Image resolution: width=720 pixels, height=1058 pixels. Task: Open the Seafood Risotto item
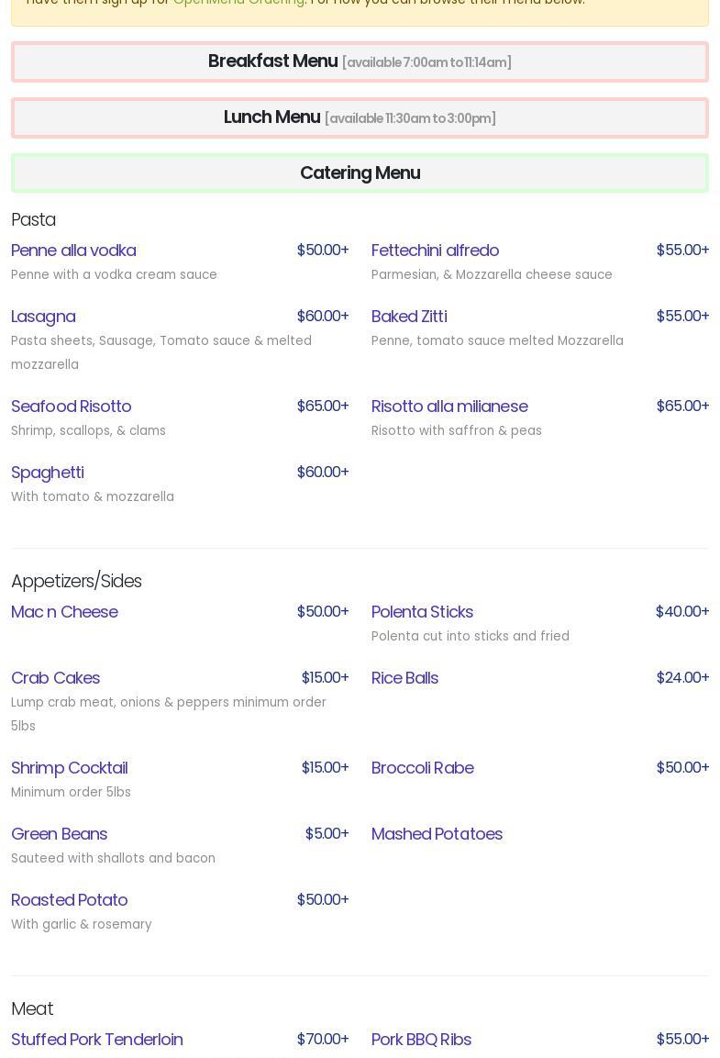tap(71, 406)
